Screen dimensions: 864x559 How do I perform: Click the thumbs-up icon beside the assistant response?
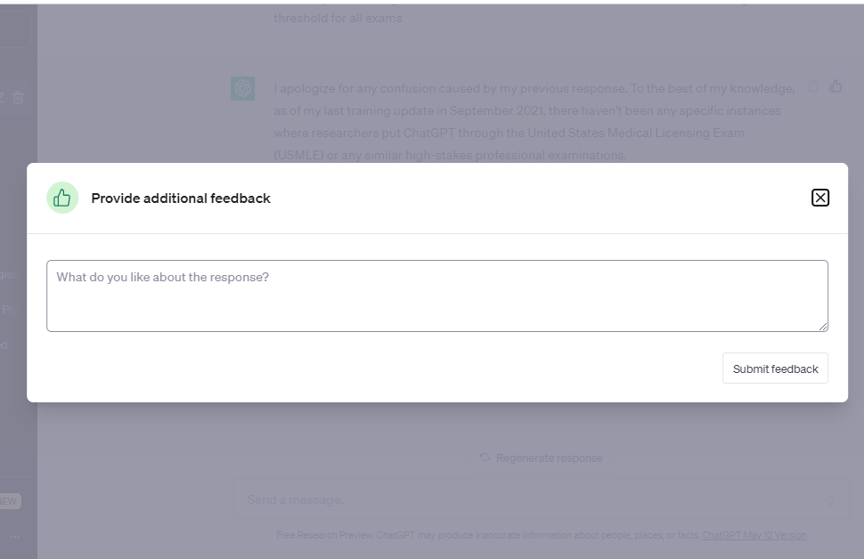point(835,86)
